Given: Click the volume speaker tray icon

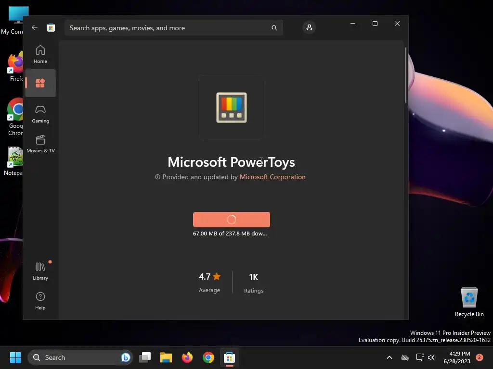Looking at the screenshot, I should click(431, 357).
